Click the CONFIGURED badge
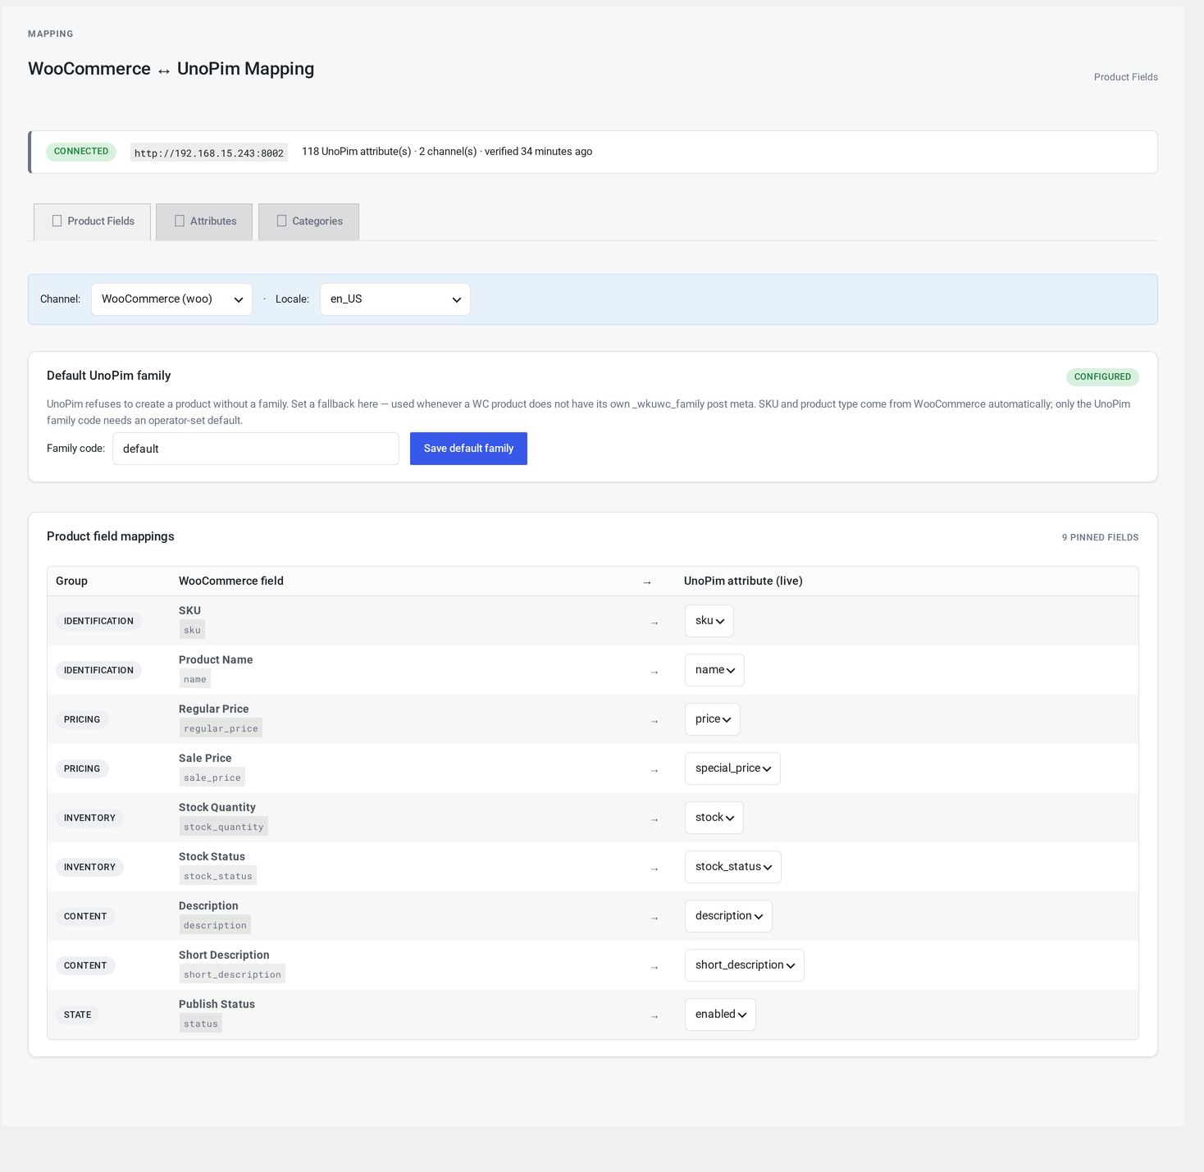Image resolution: width=1204 pixels, height=1172 pixels. tap(1102, 377)
